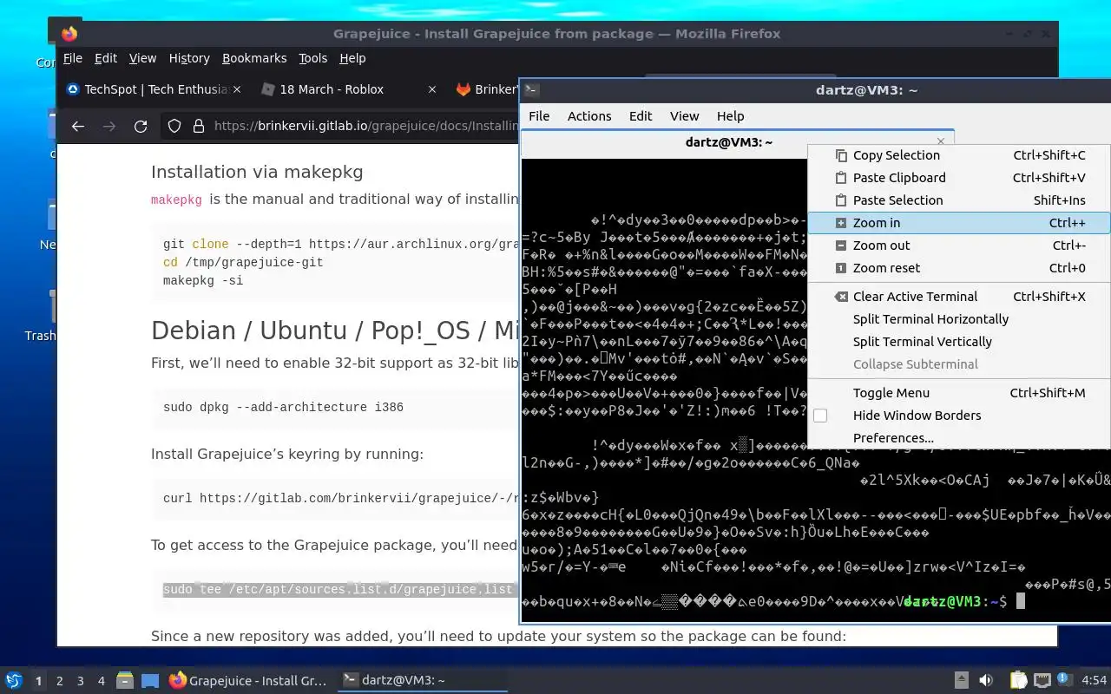Choose Paste Clipboard from the context menu
The height and width of the screenshot is (694, 1111).
[x=959, y=178]
